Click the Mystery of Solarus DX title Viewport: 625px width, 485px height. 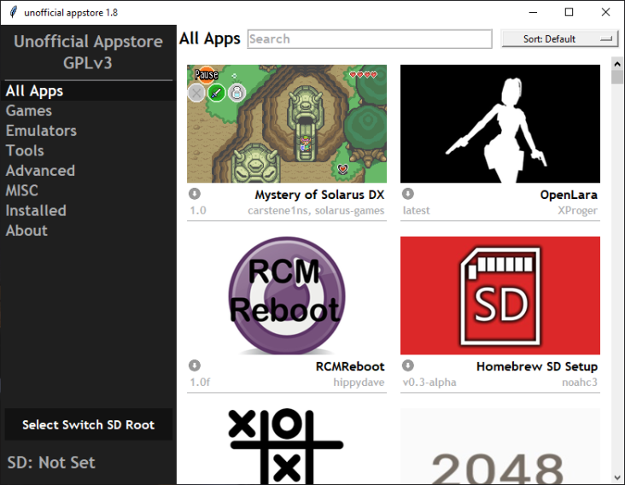point(319,195)
